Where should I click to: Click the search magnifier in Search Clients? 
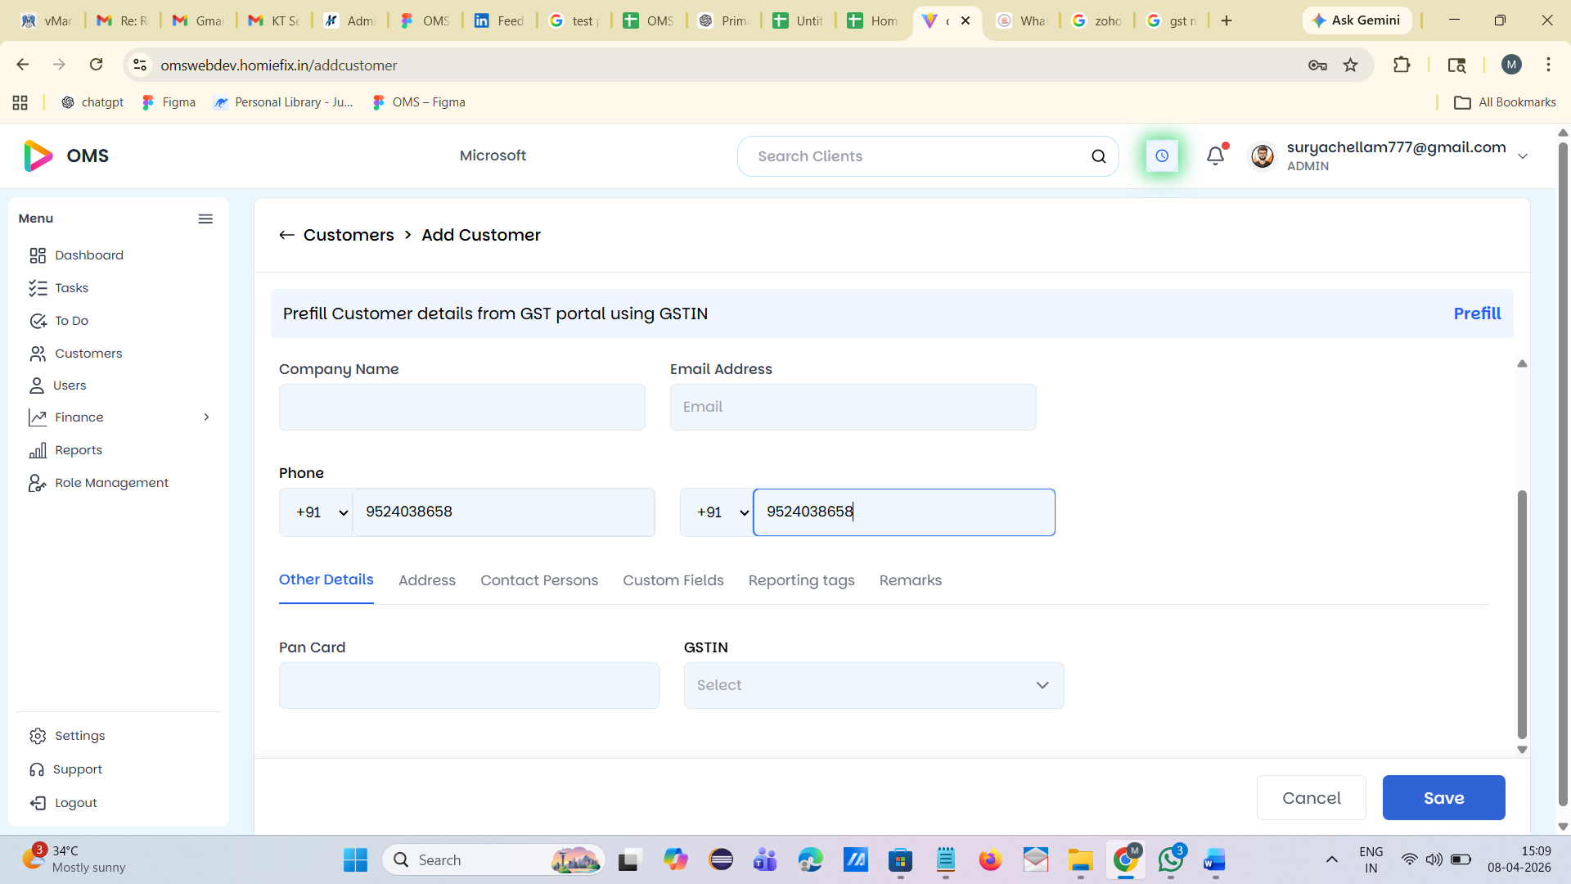pos(1098,156)
